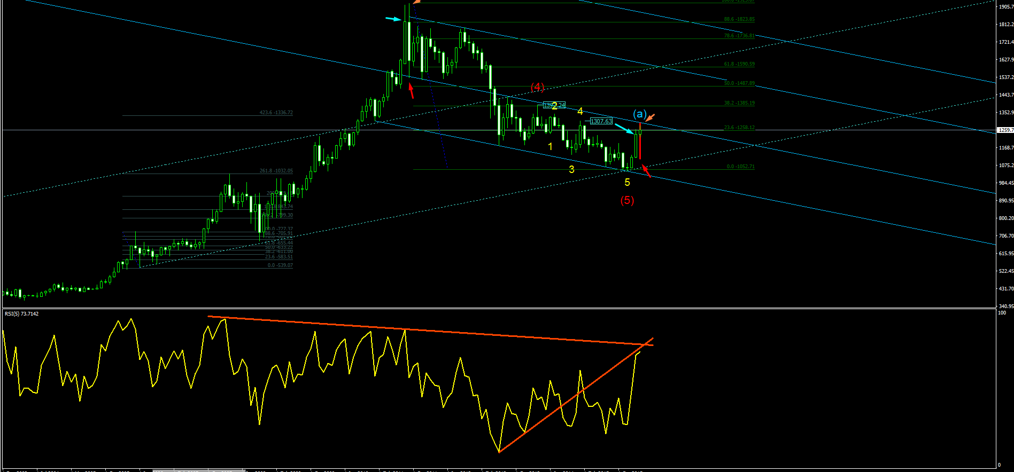Viewport: 1014px width, 472px height.
Task: Click the Fibonacci label 61.8 -1590.59
Action: (739, 64)
